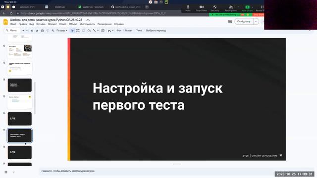Select the line tool

(94, 31)
